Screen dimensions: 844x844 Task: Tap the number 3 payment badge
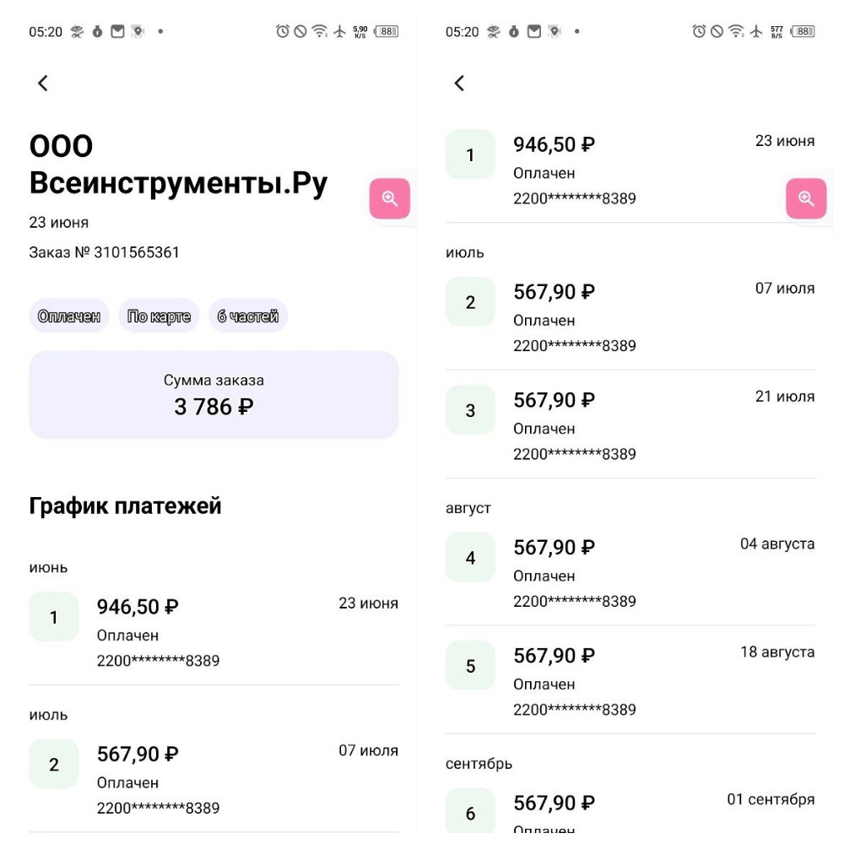[470, 410]
